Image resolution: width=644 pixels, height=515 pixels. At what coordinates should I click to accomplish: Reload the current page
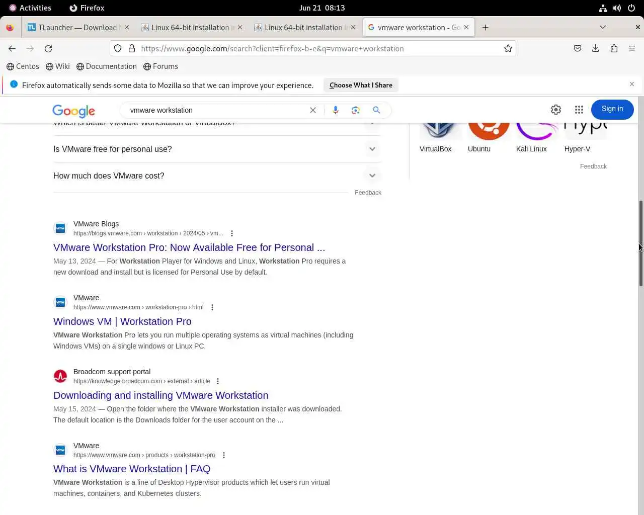tap(48, 48)
